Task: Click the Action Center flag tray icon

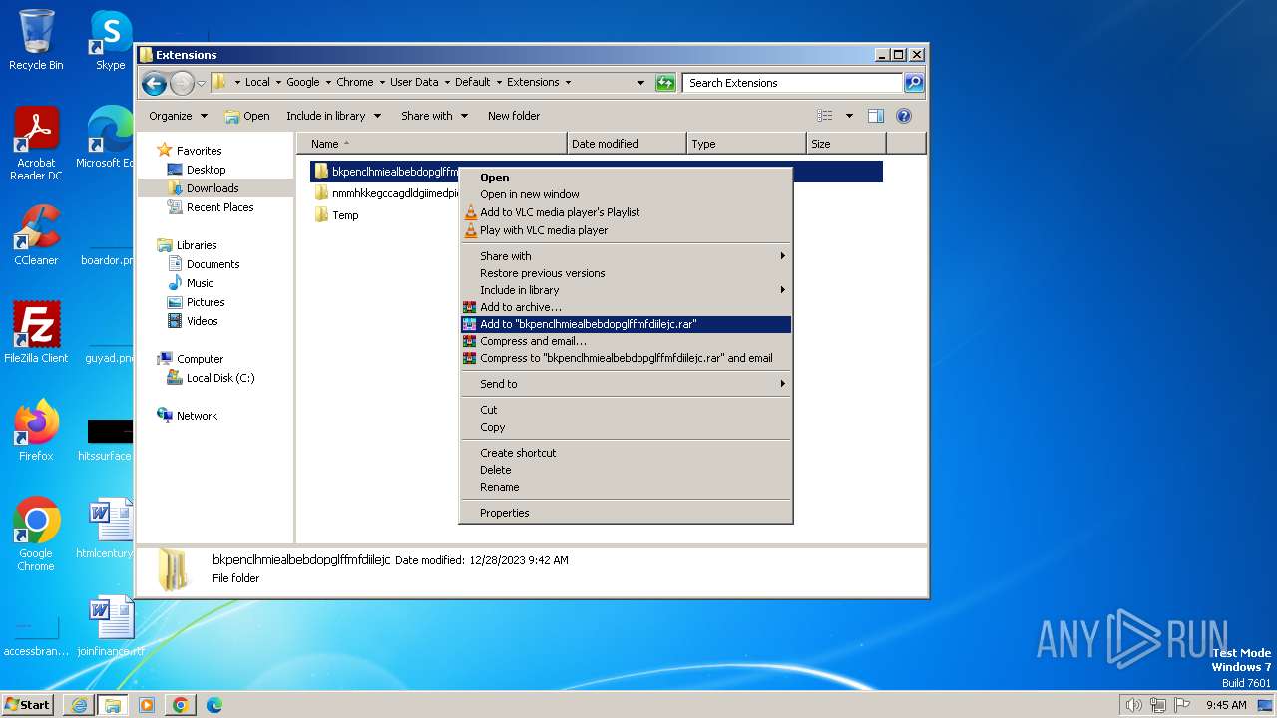Action: 1182,705
